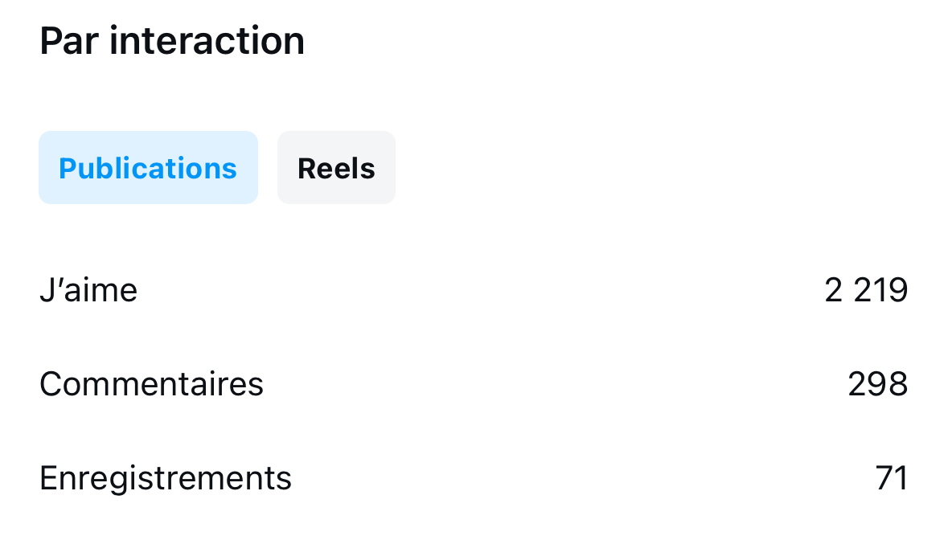Click the "Par interaction" heading
The width and height of the screenshot is (948, 536).
[172, 41]
